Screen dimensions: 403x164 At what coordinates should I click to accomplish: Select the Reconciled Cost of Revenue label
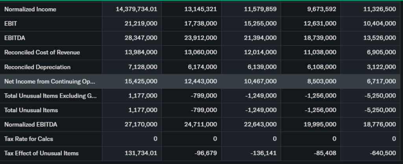tap(42, 53)
